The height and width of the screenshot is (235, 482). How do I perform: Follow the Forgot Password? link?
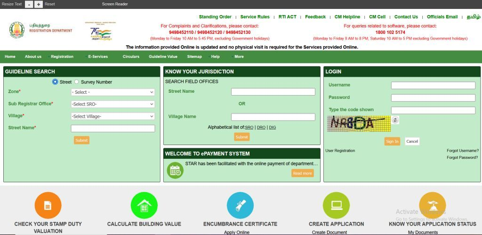pos(462,158)
